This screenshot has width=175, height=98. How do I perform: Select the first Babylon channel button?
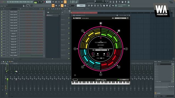[x=14, y=34]
